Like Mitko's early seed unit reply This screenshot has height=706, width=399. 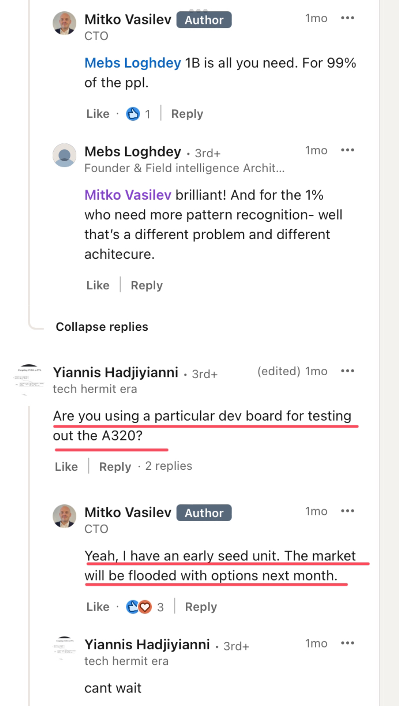click(x=98, y=607)
